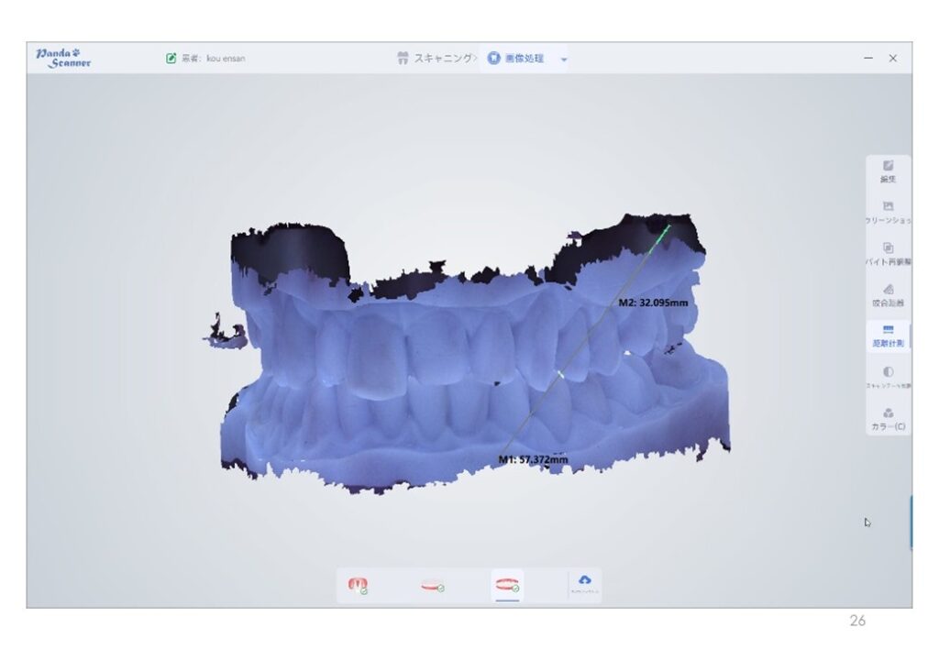939x650 pixels.
Task: Click the cloud upload icon
Action: point(585,583)
